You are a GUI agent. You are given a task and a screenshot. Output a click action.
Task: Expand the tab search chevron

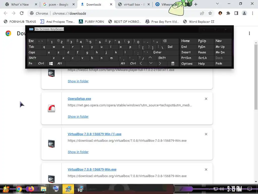(x=217, y=4)
